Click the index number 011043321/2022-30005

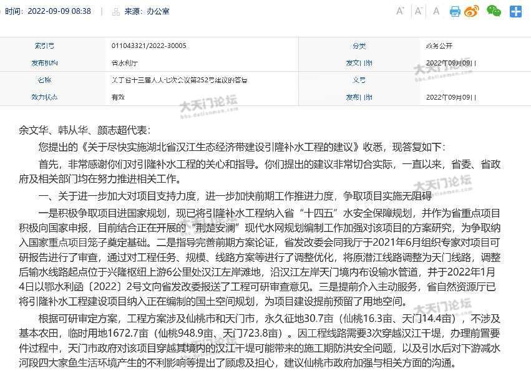[149, 46]
